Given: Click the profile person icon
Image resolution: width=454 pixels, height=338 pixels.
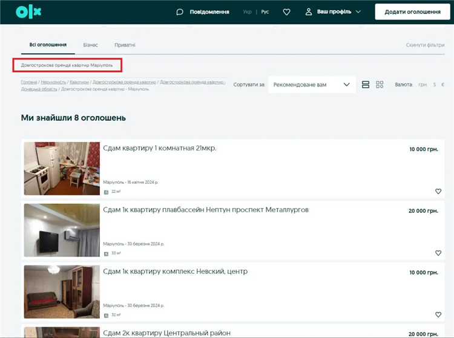Looking at the screenshot, I should 309,12.
